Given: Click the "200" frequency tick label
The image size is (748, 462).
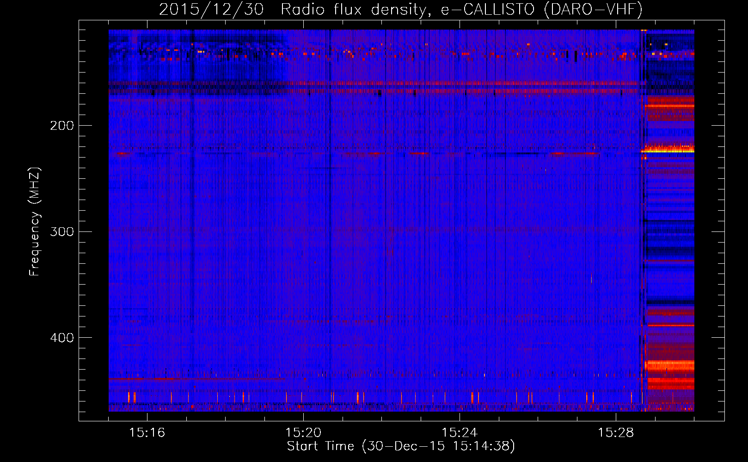Looking at the screenshot, I should click(x=62, y=125).
